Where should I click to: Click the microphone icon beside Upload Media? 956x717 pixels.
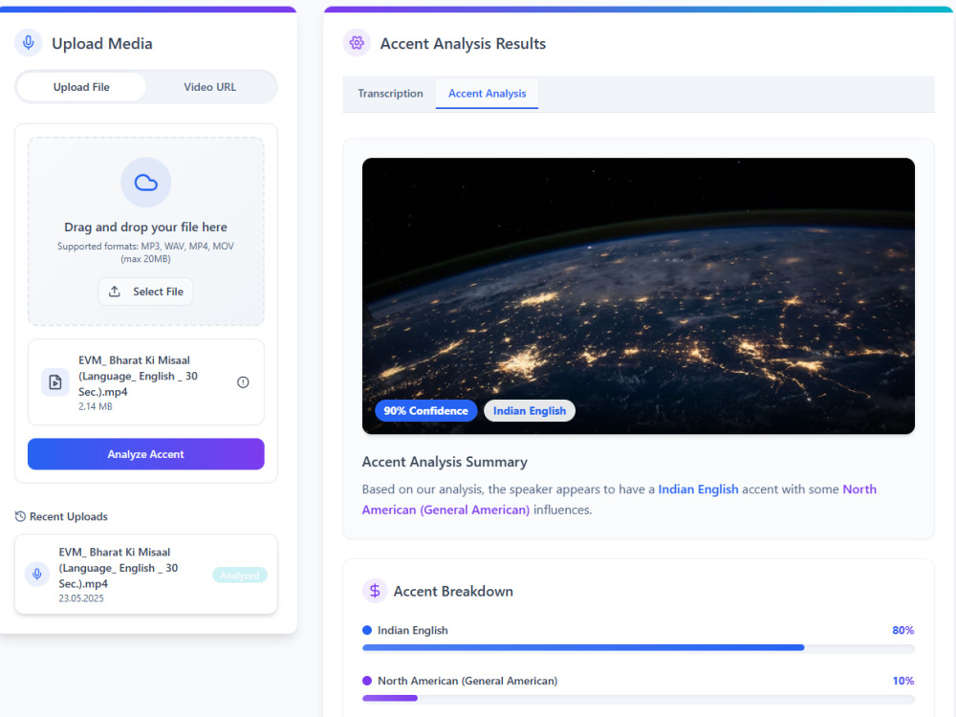pos(28,43)
